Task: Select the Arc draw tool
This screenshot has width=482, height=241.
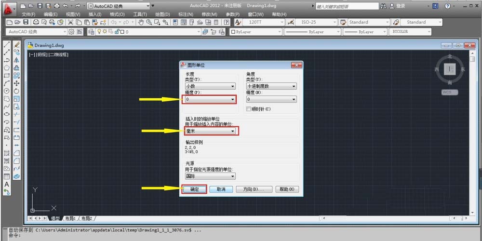Action: click(6, 83)
